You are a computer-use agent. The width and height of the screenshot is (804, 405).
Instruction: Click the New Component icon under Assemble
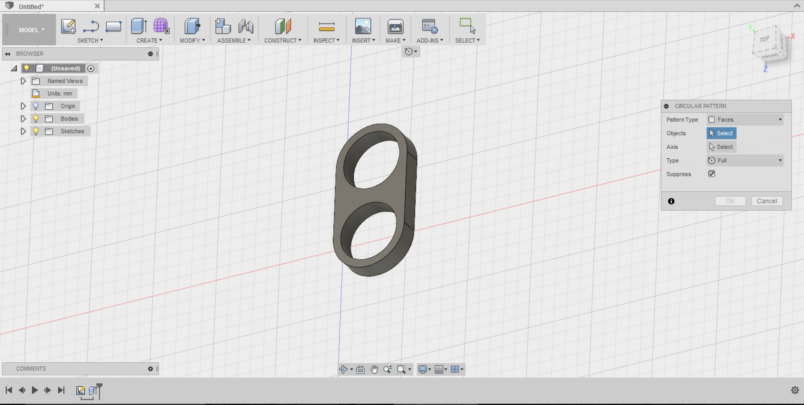(223, 26)
